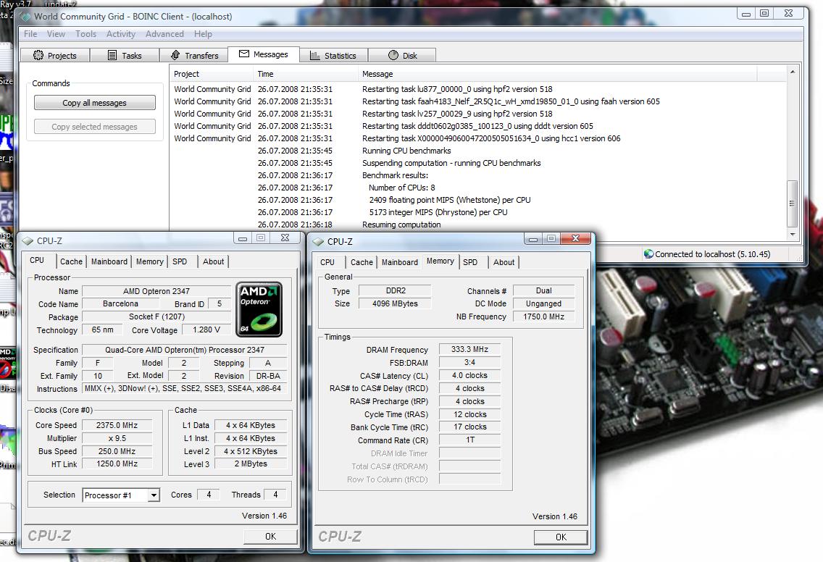Image resolution: width=823 pixels, height=562 pixels.
Task: Sort messages by Project column header
Action: click(212, 74)
